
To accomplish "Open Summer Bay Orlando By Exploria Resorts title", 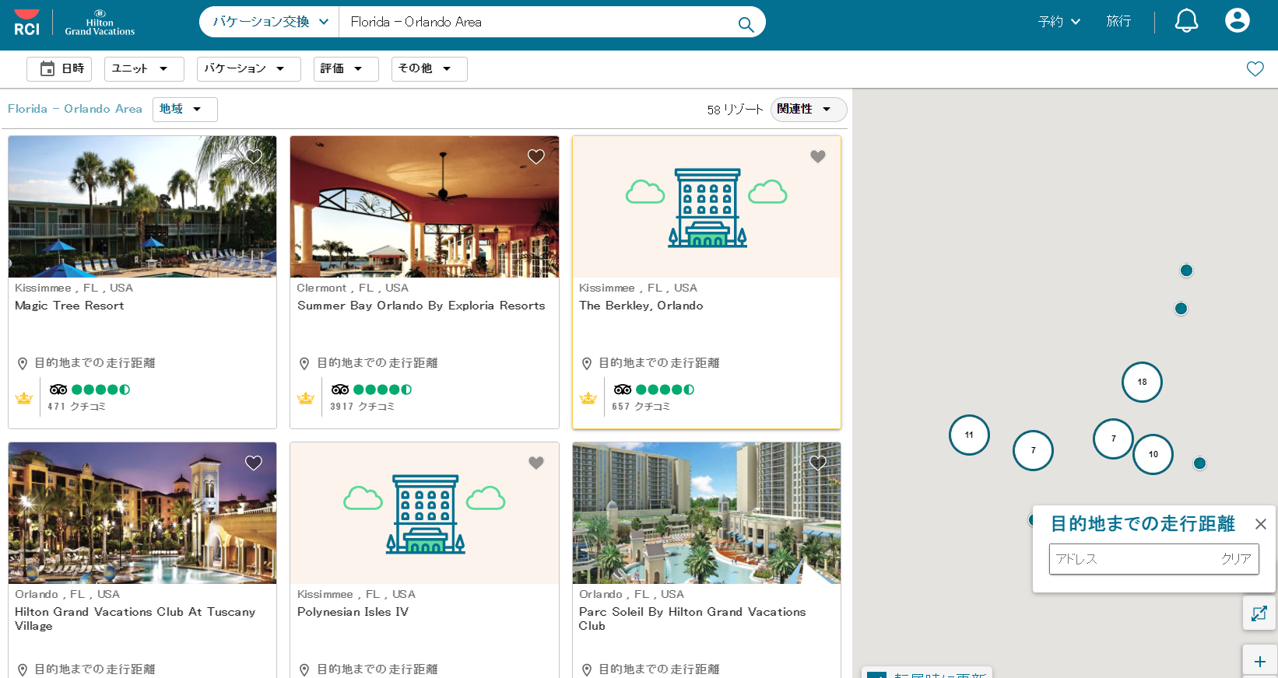I will coord(421,306).
